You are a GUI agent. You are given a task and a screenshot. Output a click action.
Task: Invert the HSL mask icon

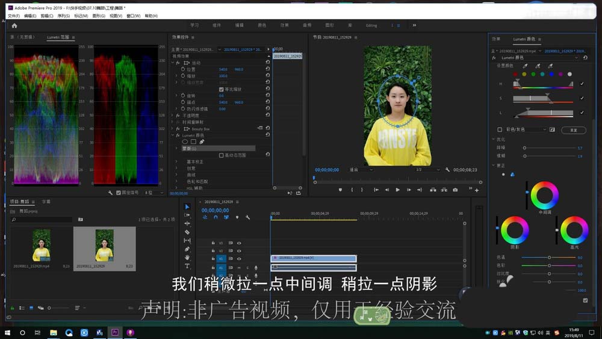tap(552, 130)
